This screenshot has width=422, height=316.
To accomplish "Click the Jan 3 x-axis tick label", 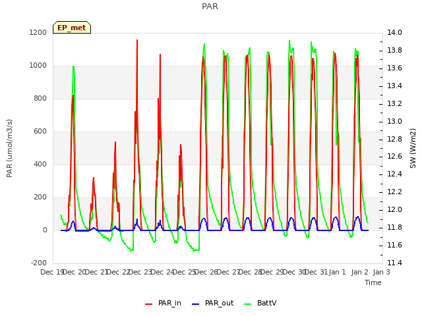I will pyautogui.click(x=381, y=272).
